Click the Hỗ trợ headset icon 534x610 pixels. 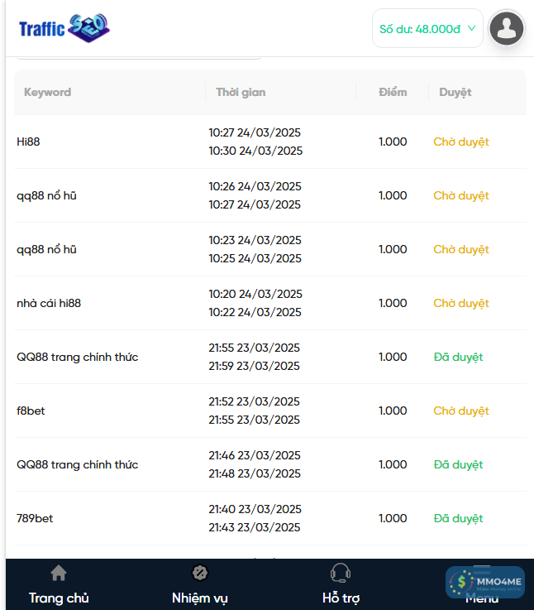[x=341, y=573]
